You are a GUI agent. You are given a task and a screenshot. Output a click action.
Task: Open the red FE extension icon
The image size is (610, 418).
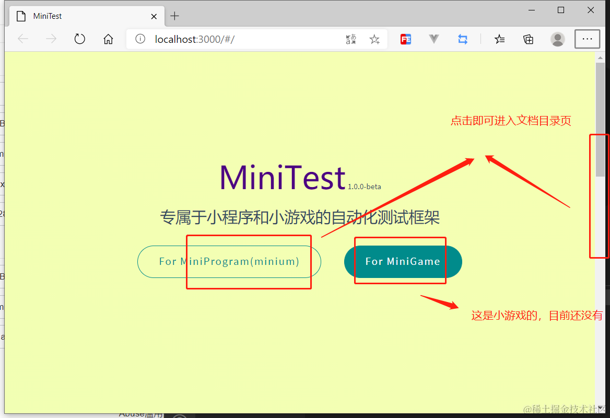(x=406, y=39)
